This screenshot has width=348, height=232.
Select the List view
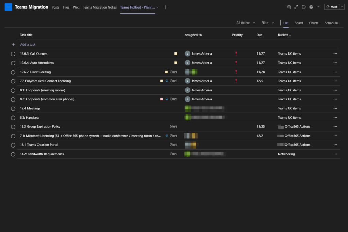click(285, 23)
